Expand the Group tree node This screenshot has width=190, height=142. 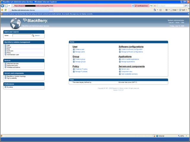(x=5, y=47)
